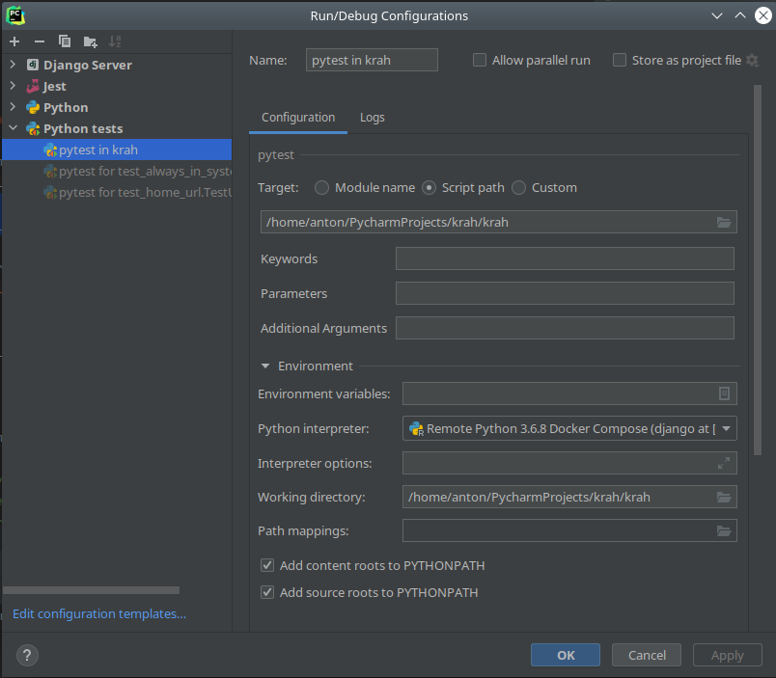
Task: Select Script path target
Action: click(429, 188)
